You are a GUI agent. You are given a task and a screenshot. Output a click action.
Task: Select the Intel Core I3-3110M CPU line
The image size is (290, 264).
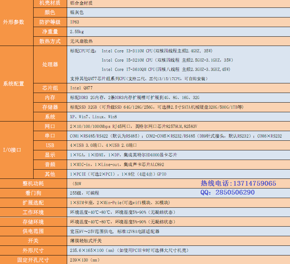point(157,51)
